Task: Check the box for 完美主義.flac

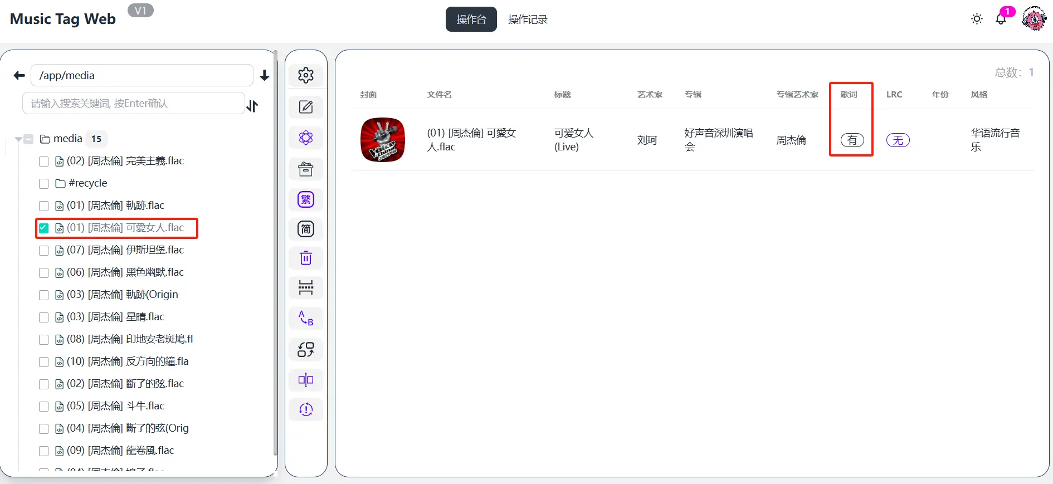Action: (43, 162)
